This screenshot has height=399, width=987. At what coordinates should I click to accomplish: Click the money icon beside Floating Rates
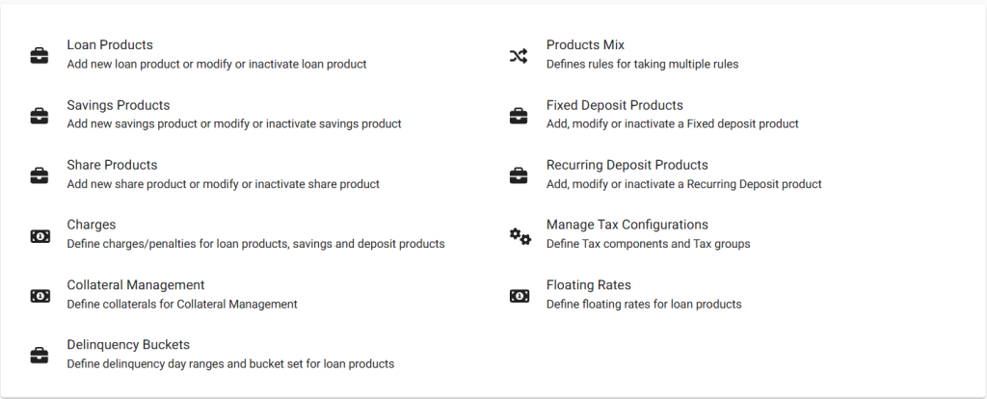pos(520,296)
